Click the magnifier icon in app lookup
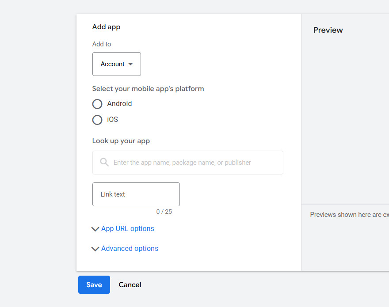The image size is (389, 307). click(104, 163)
